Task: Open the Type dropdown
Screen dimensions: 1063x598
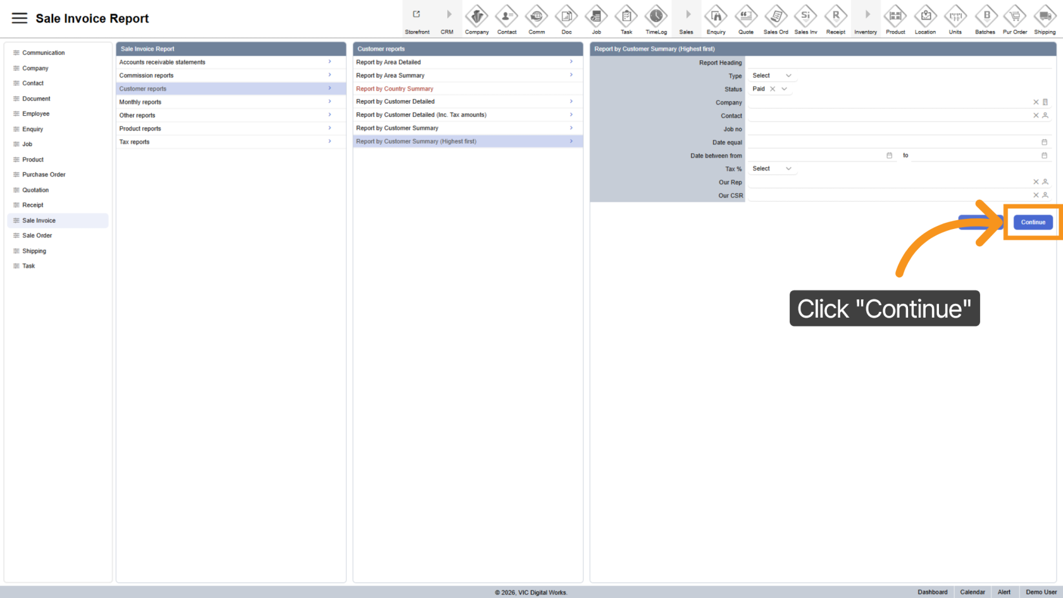Action: coord(771,76)
